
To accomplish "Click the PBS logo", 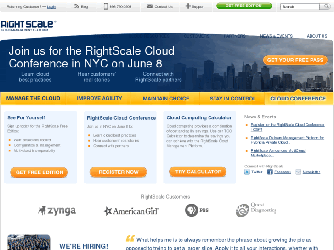I will coord(197,210).
